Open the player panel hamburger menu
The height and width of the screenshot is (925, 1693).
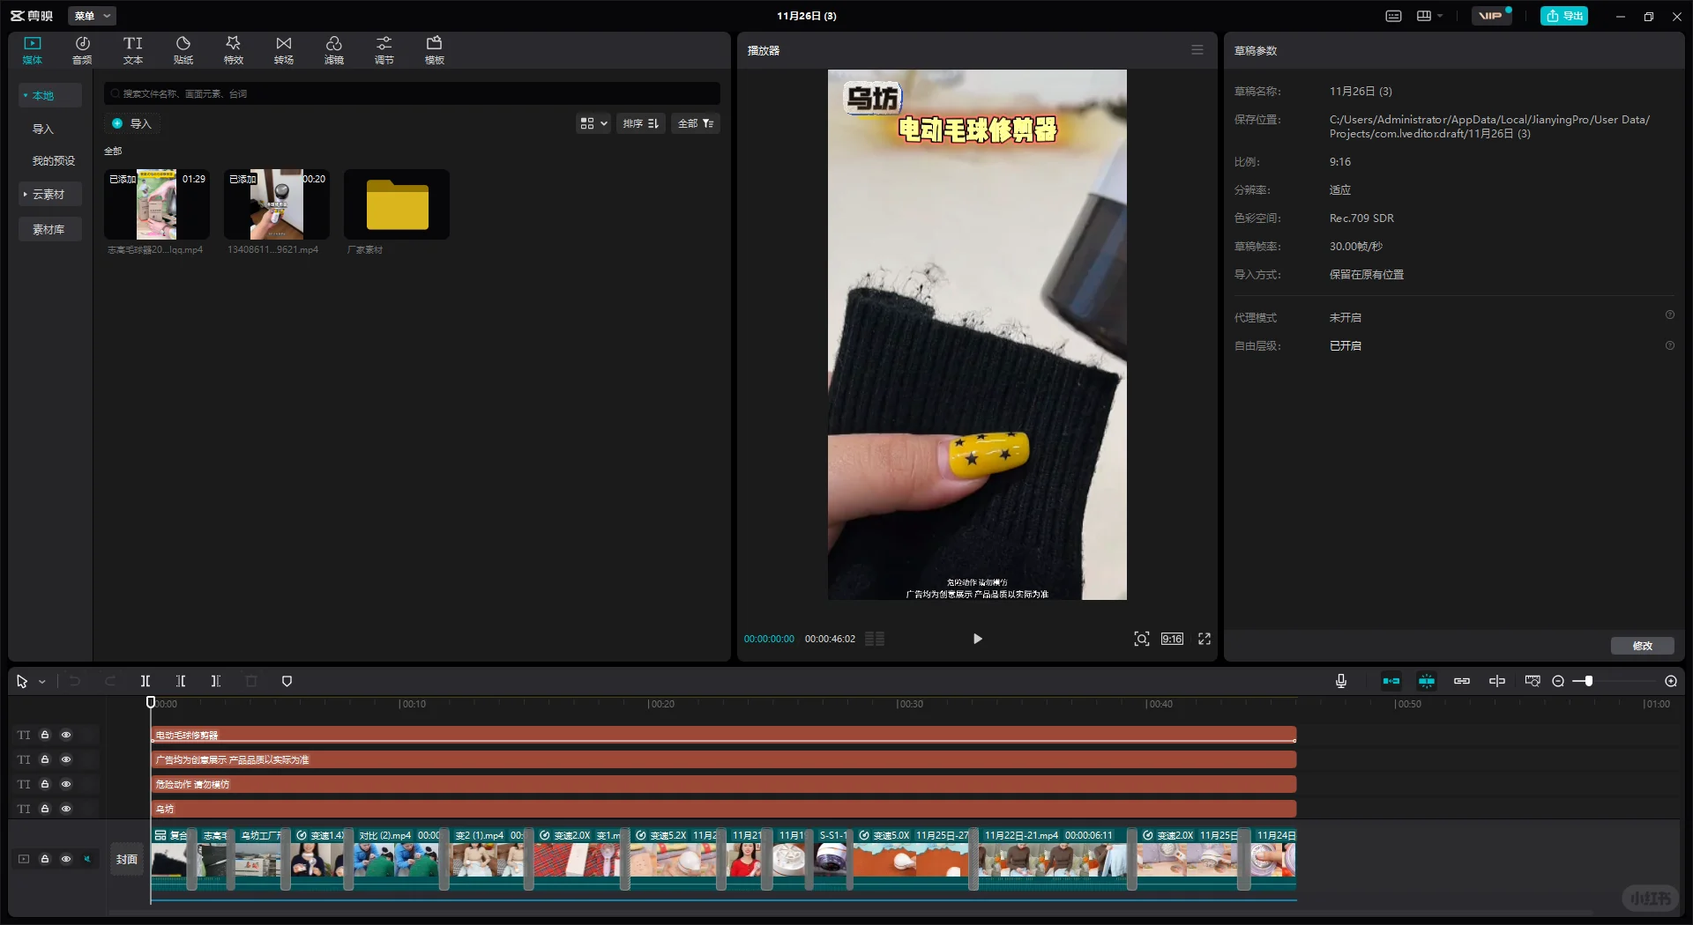pyautogui.click(x=1197, y=50)
